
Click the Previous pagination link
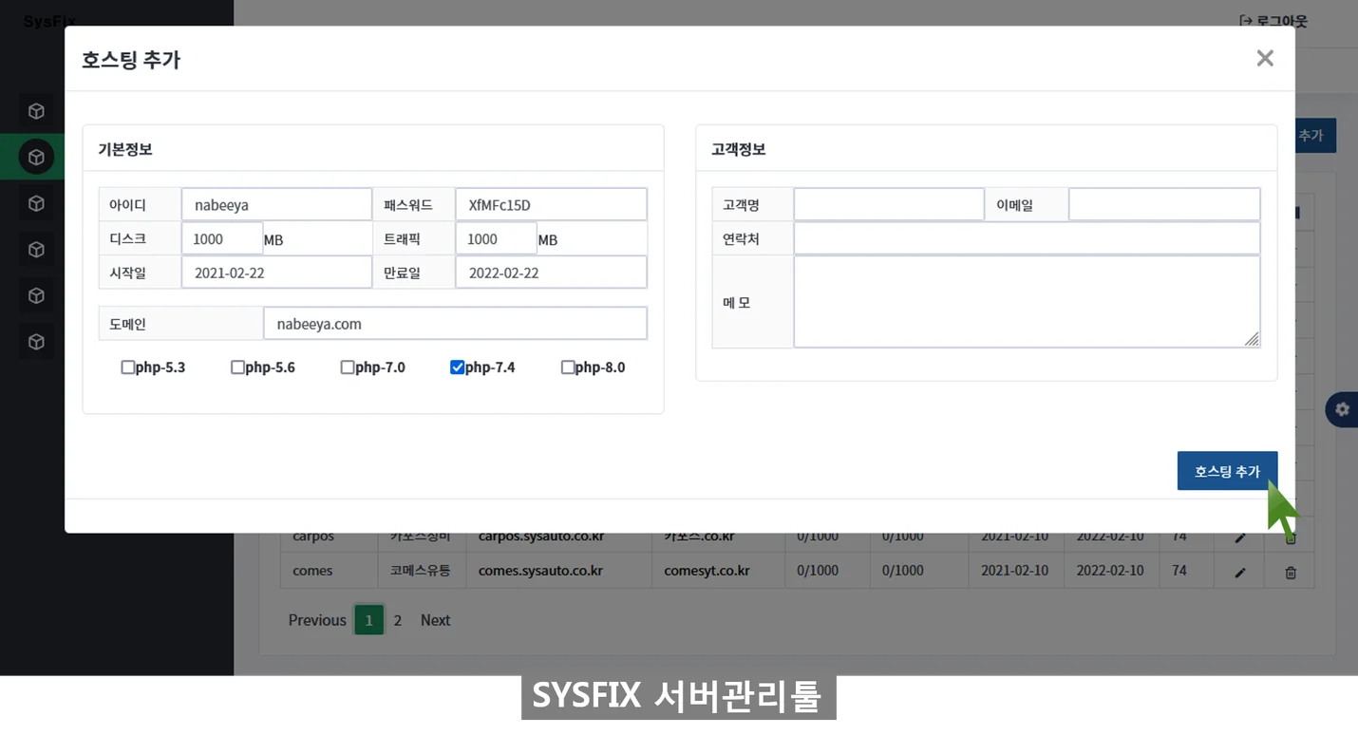point(317,620)
